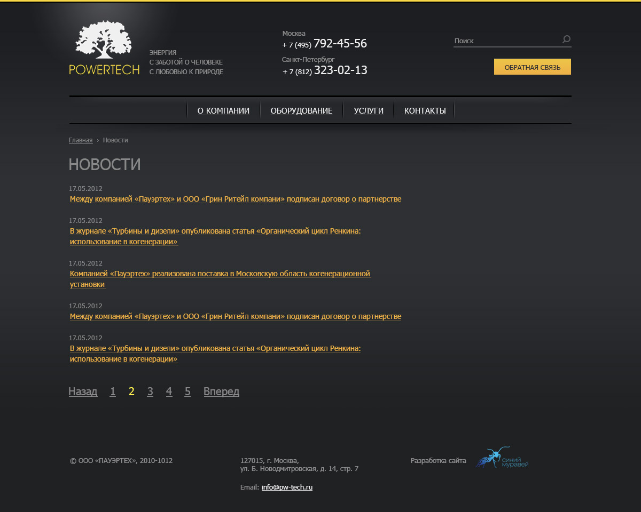Go to next page via Вперед

pyautogui.click(x=221, y=391)
